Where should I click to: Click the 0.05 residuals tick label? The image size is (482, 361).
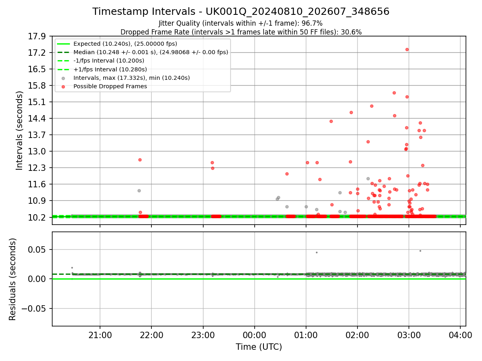38,250
